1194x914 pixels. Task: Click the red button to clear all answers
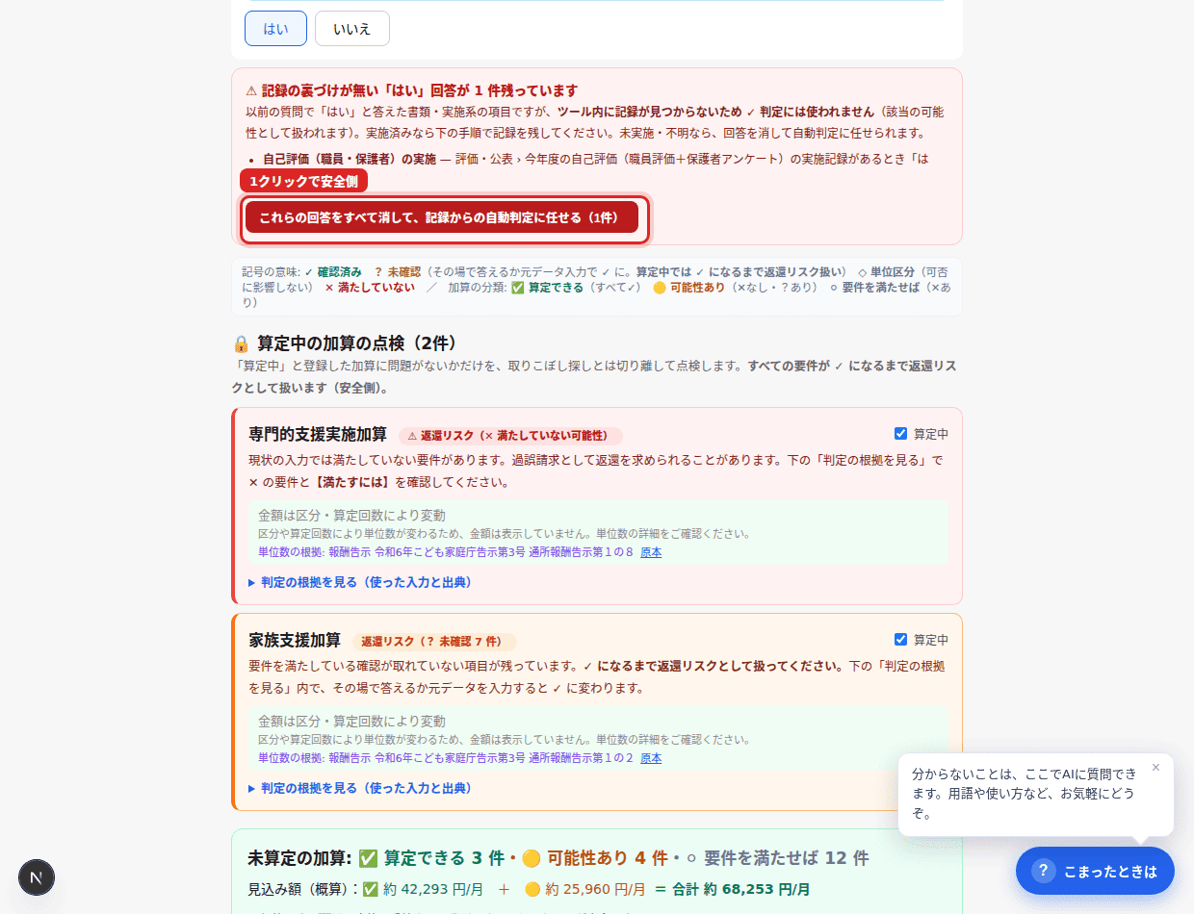pyautogui.click(x=442, y=217)
